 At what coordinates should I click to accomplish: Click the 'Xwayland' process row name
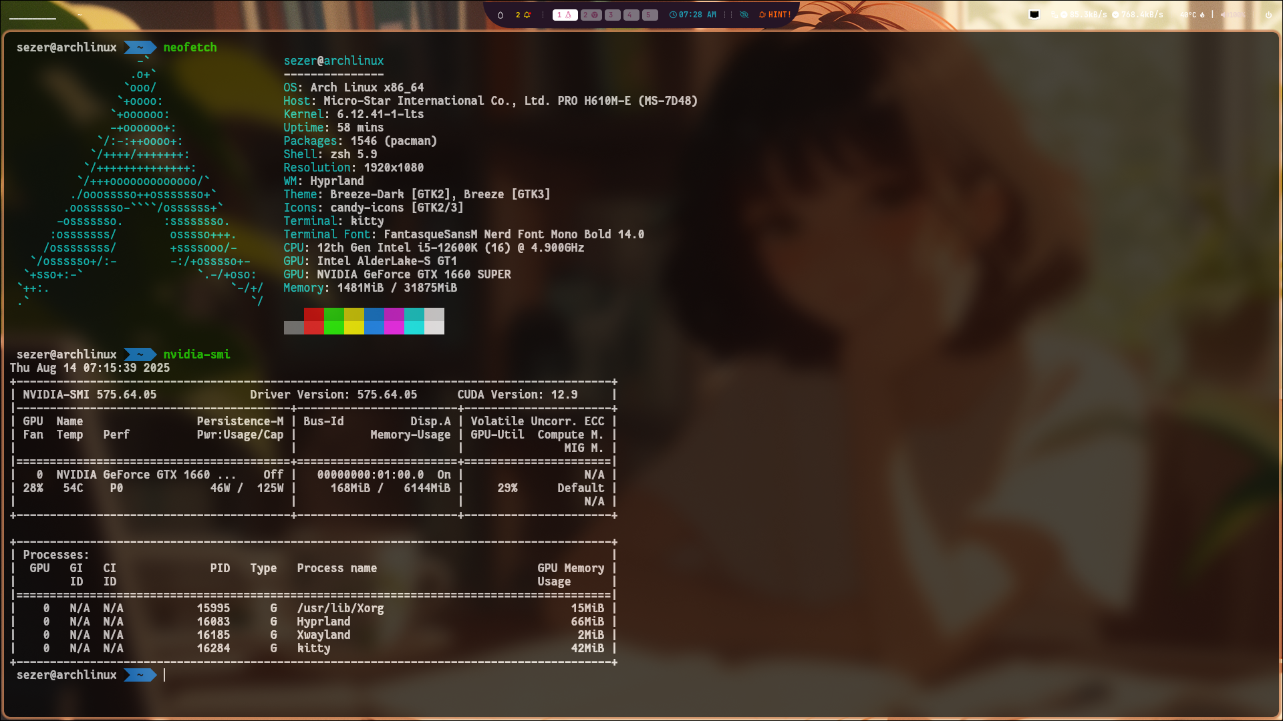coord(323,635)
